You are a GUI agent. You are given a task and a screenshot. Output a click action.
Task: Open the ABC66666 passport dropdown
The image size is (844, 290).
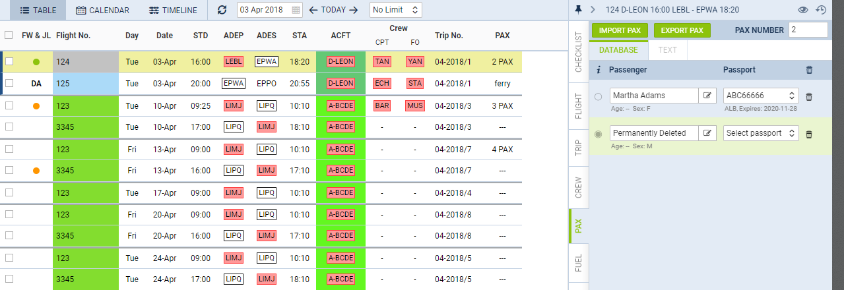point(761,96)
